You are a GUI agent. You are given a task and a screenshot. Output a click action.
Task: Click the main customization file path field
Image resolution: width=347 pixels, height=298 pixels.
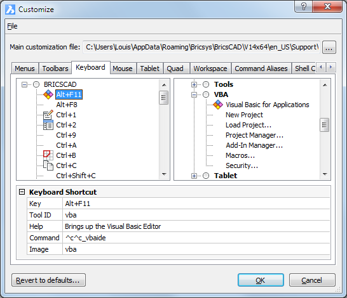click(201, 47)
